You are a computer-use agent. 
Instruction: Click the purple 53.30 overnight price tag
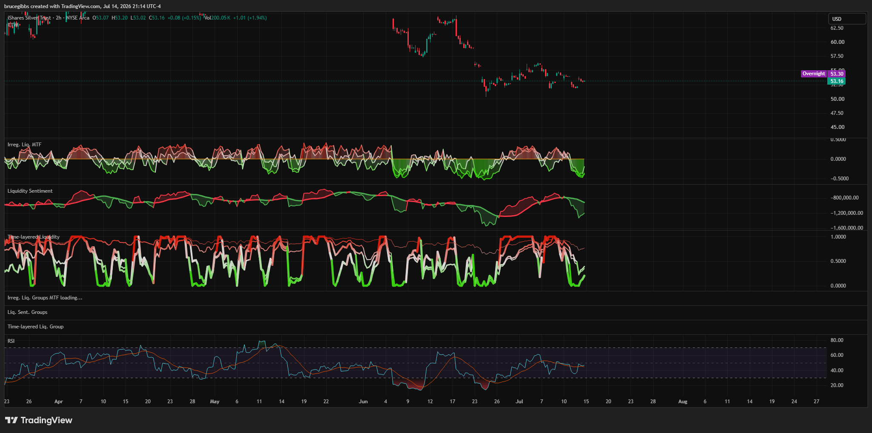click(837, 74)
